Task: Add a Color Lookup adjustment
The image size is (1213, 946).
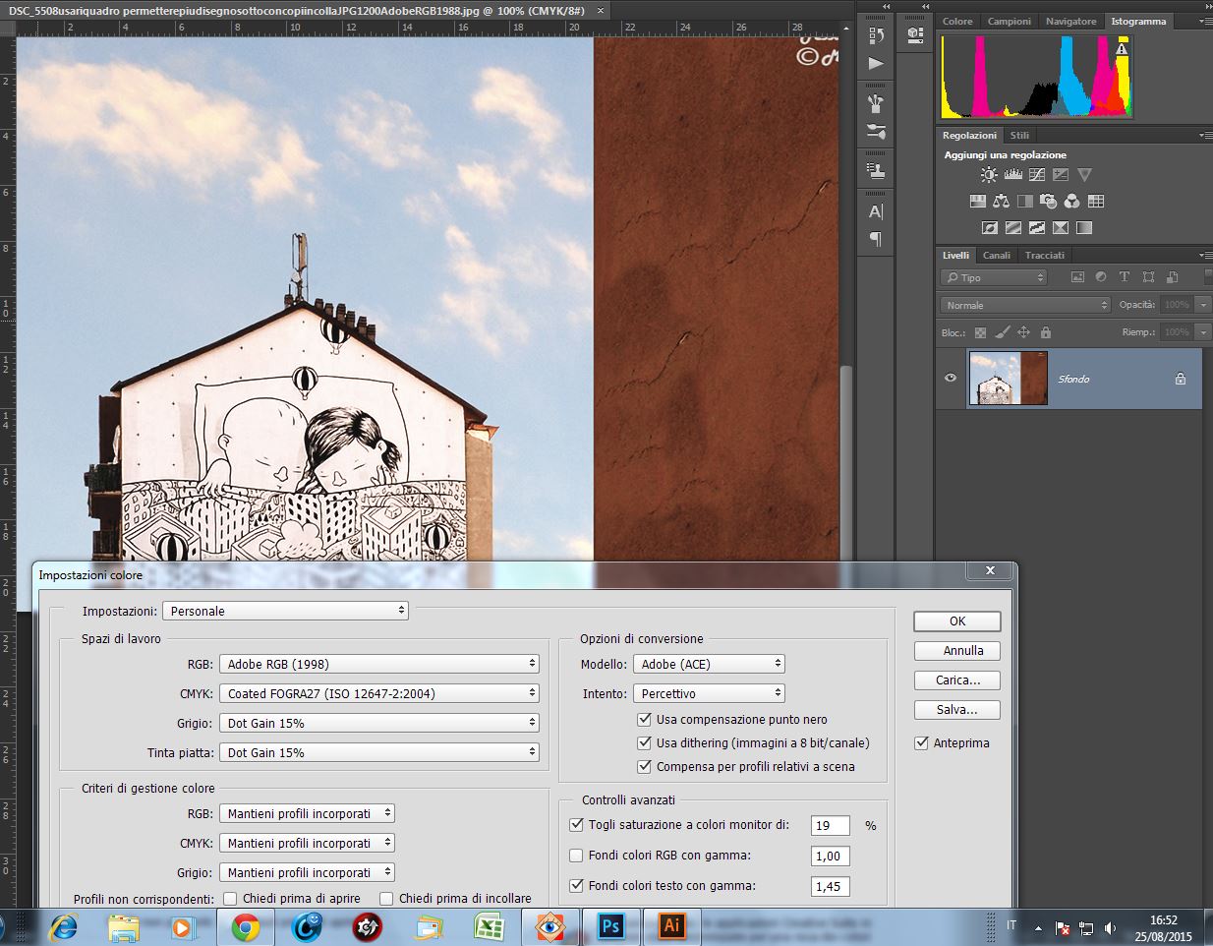Action: point(1096,202)
